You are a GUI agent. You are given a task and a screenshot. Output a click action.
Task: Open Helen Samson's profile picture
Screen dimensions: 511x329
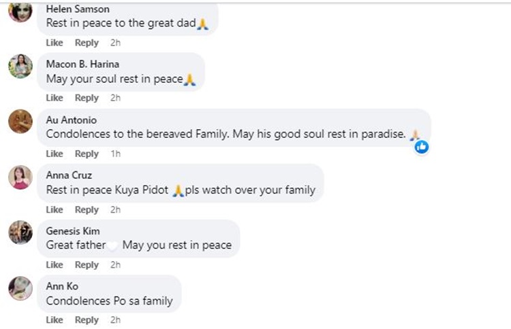pos(20,12)
